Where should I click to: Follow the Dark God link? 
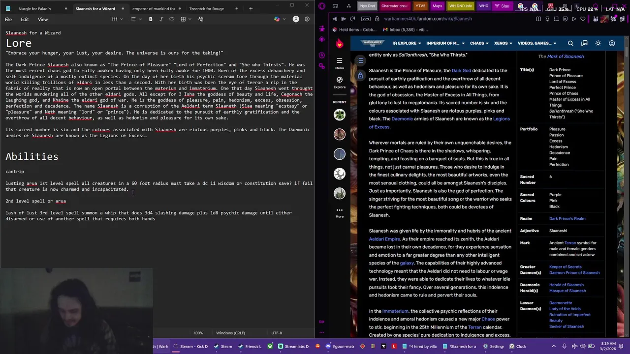(x=461, y=70)
